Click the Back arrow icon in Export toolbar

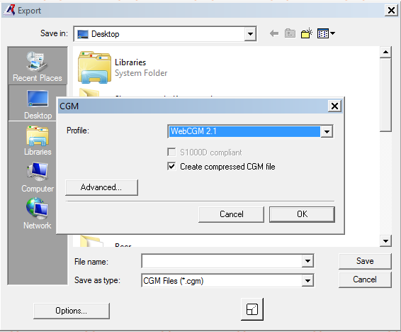point(274,33)
